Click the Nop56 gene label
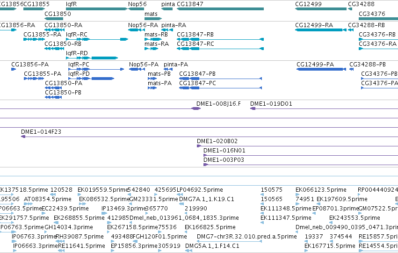 tap(137, 4)
